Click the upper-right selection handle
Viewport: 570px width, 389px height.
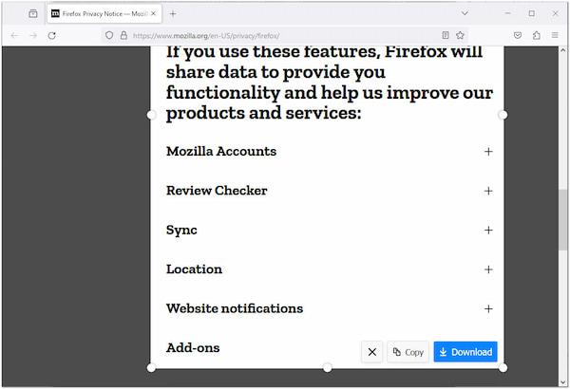(503, 115)
